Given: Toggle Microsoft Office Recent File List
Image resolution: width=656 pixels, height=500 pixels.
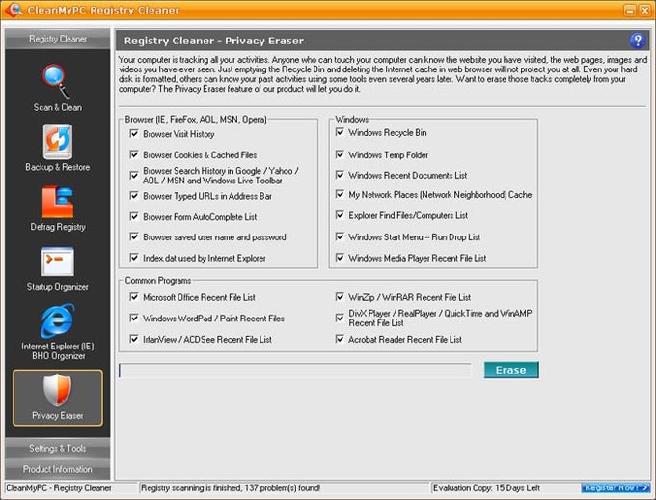Looking at the screenshot, I should coord(134,297).
